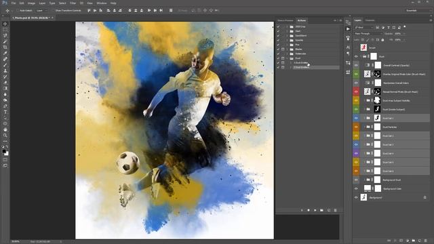This screenshot has height=244, width=434.
Task: Delete layer using Layers panel trash icon
Action: (x=425, y=241)
